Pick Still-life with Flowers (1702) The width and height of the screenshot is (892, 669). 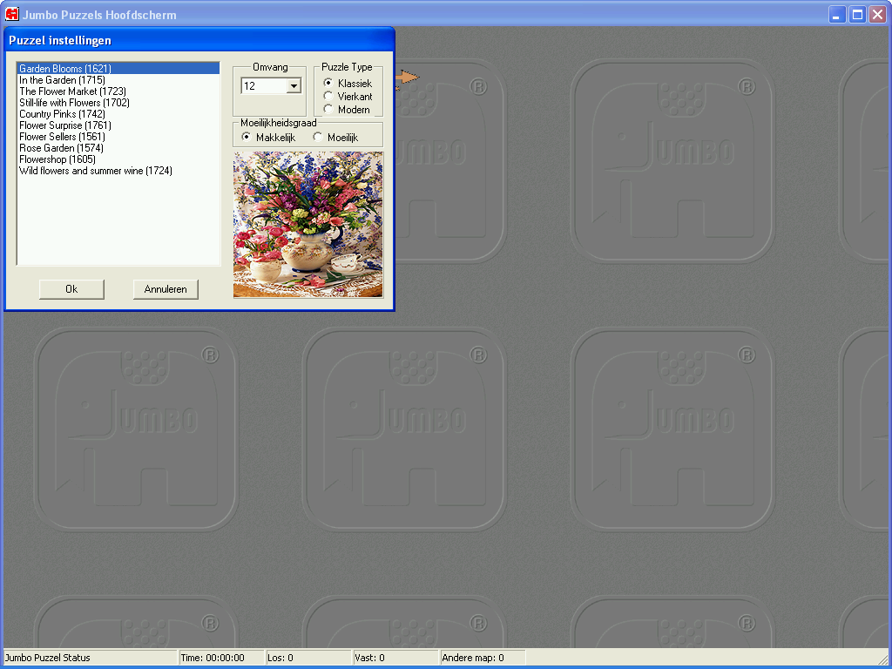click(x=118, y=103)
